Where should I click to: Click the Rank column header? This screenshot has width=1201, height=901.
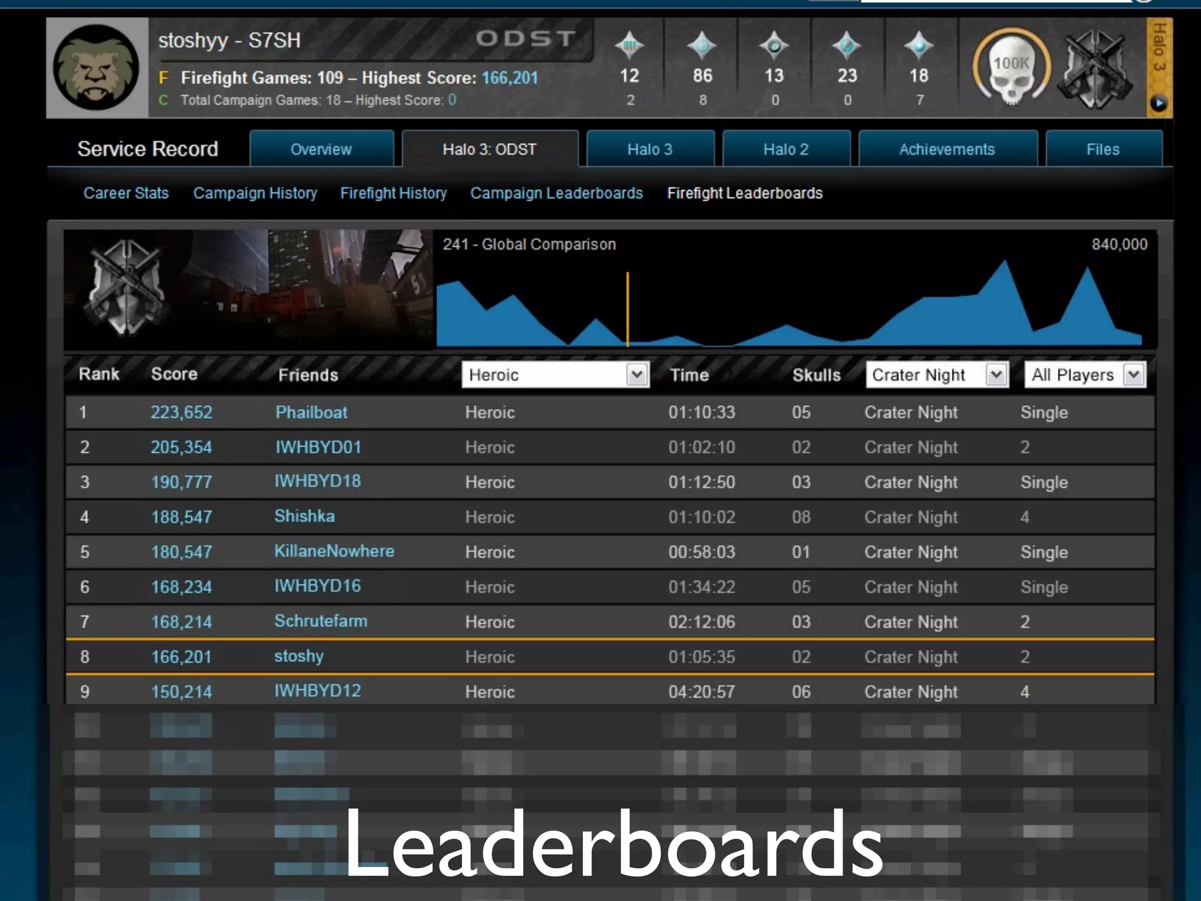coord(99,374)
